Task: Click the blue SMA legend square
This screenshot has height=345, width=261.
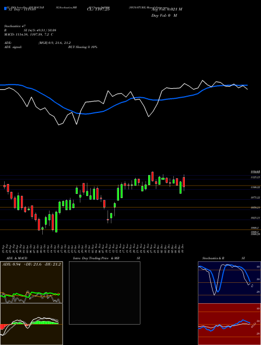Action: tap(5, 8)
